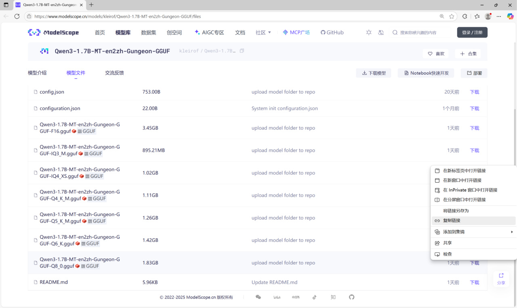Download README.md via its 下载 link

pos(475,283)
